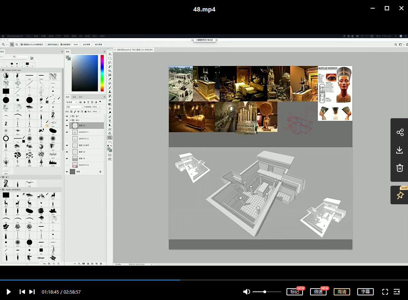
Task: Click the 字幕 subtitles button
Action: point(365,292)
